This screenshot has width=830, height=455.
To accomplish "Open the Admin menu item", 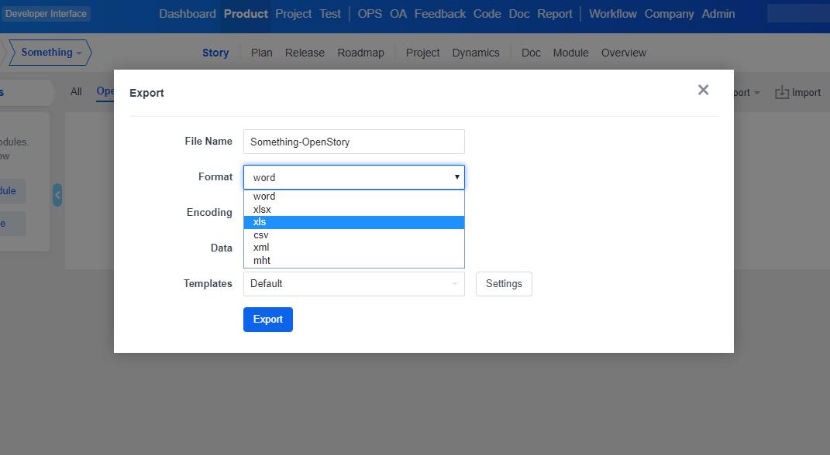I will (x=718, y=14).
